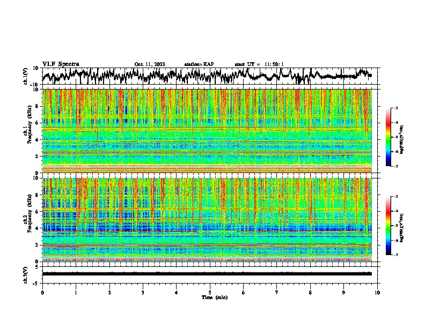Click time-axis tick label "7" minutes
This screenshot has height=328, width=425.
point(277,293)
